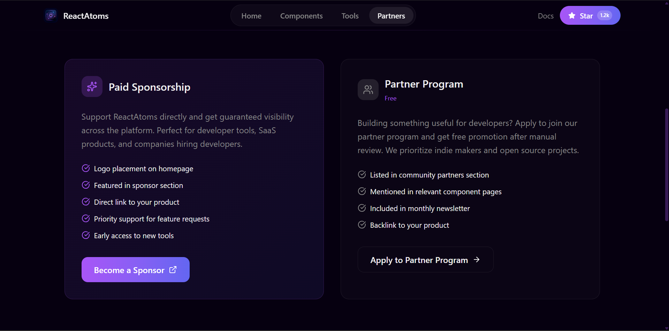This screenshot has height=331, width=669.
Task: Switch to the Components tab
Action: point(301,16)
